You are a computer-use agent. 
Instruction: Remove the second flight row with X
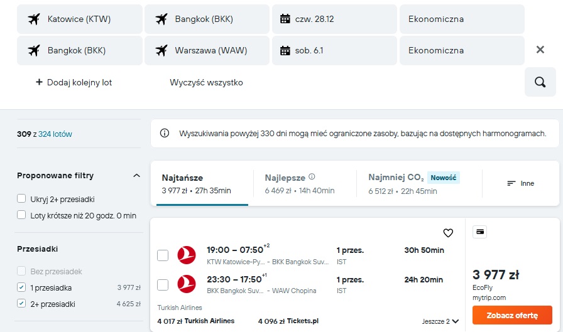pos(540,50)
